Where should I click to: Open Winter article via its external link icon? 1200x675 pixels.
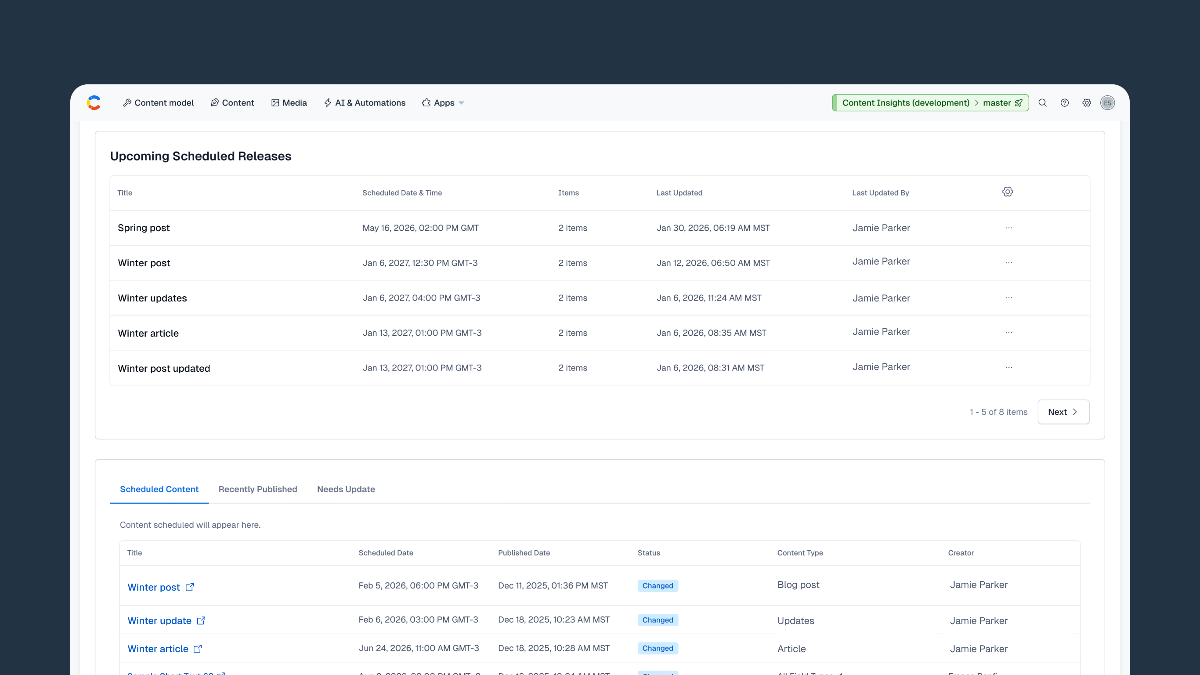point(198,649)
